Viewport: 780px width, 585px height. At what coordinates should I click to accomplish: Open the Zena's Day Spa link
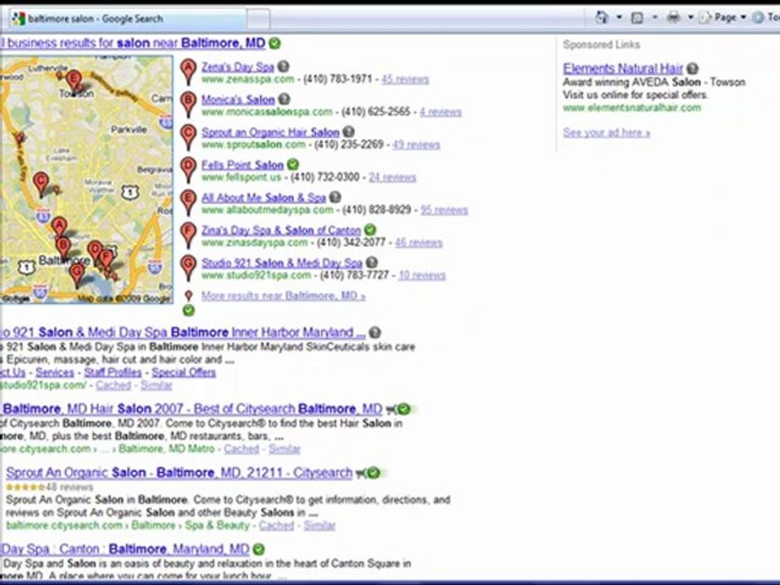pyautogui.click(x=238, y=67)
